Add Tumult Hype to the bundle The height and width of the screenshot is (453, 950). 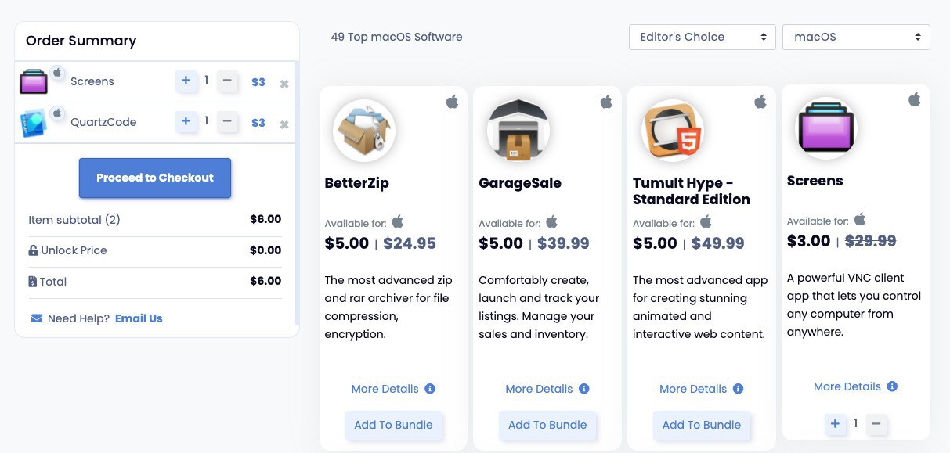(x=701, y=425)
